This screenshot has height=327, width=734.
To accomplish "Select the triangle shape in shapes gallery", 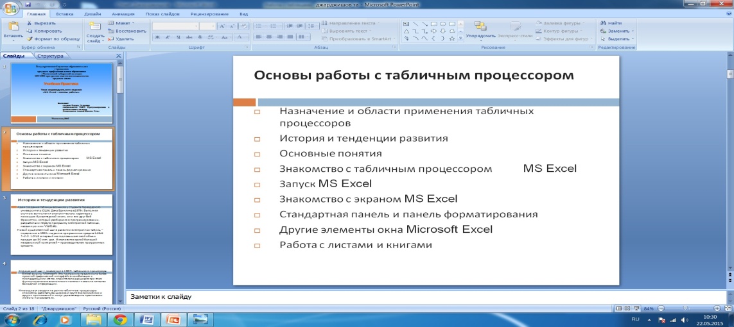I will tap(406, 31).
